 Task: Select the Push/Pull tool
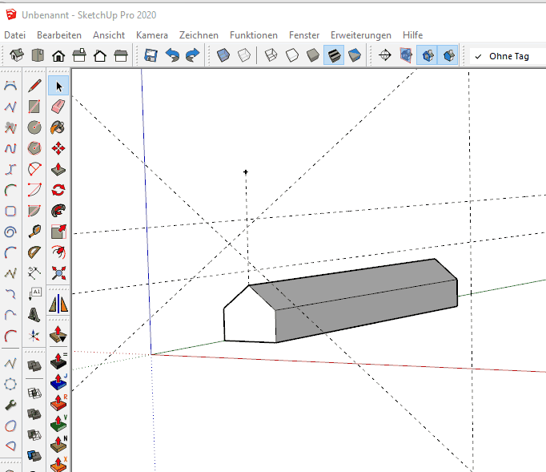[x=58, y=169]
